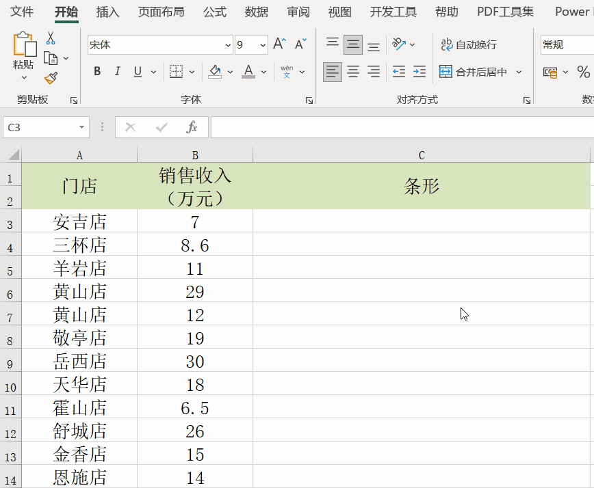Apply fill color bucket

click(215, 72)
